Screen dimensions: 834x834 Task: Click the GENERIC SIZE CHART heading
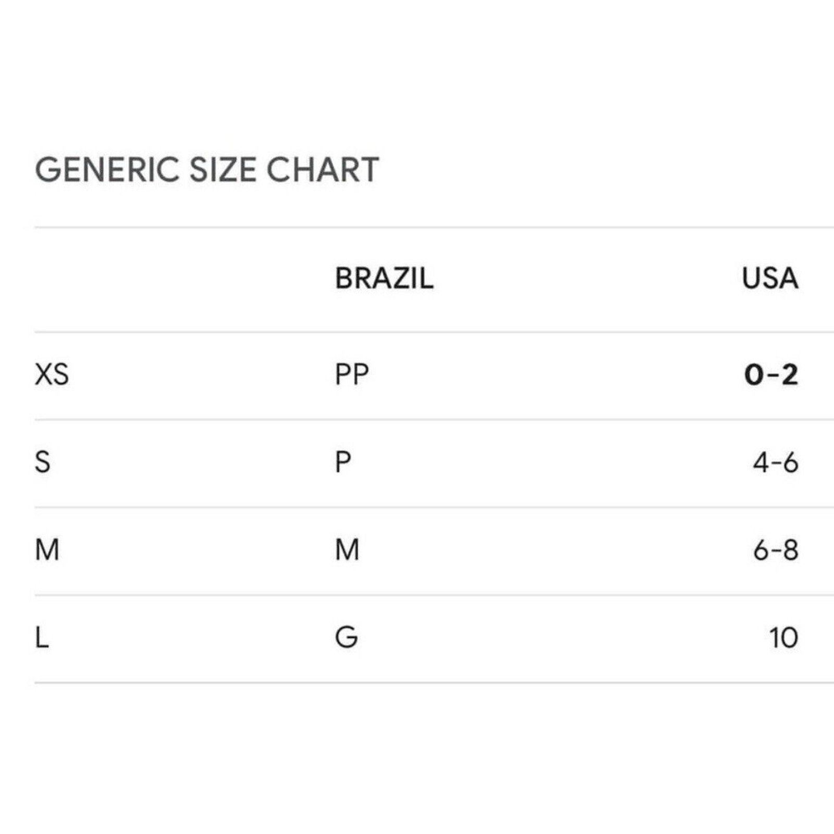pos(207,170)
